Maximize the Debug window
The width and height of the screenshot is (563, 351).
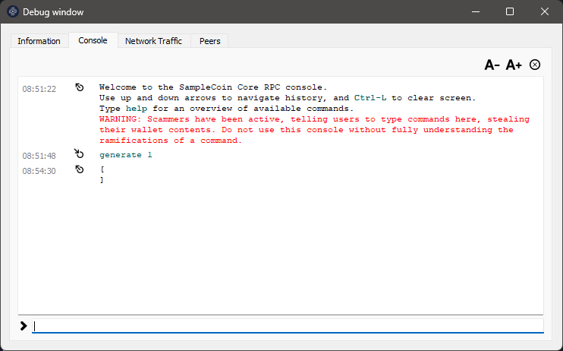pos(510,12)
